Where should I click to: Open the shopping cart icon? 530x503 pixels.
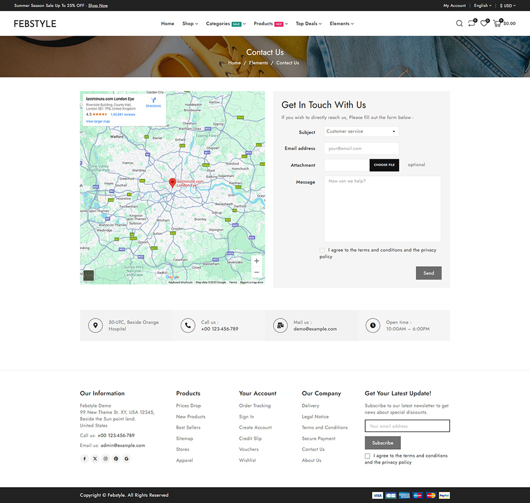pyautogui.click(x=497, y=24)
